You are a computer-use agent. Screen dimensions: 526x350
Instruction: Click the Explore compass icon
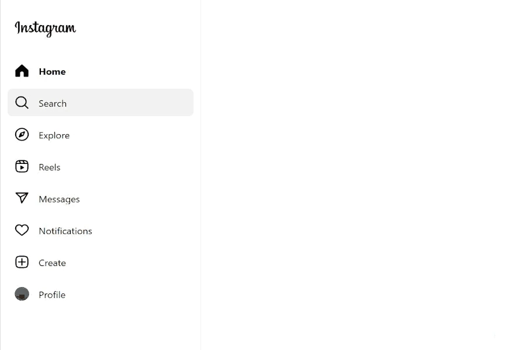[22, 135]
